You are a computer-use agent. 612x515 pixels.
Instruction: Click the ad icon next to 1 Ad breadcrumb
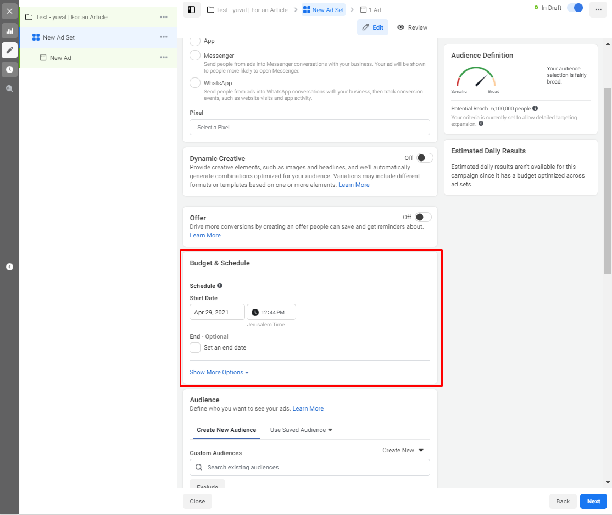click(363, 10)
